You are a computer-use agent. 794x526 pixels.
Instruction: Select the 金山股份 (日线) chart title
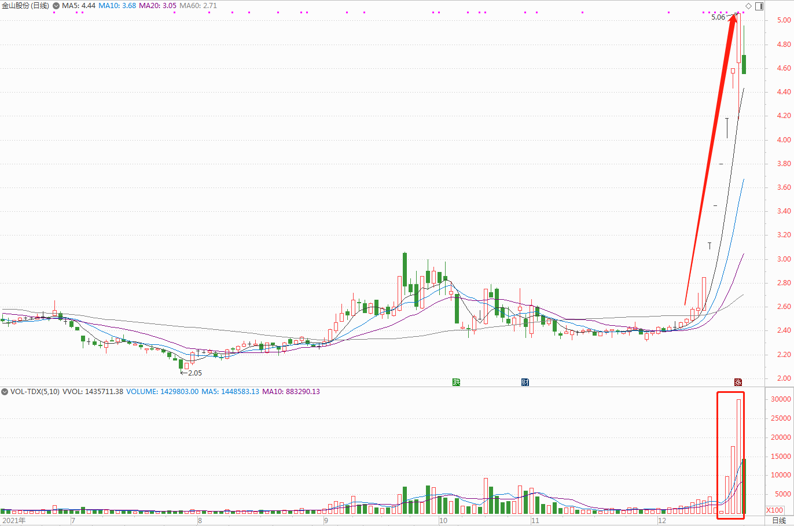(25, 6)
